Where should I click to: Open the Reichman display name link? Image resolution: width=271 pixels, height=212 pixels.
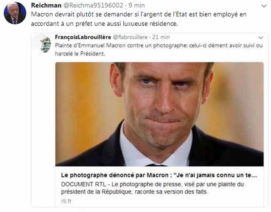click(x=46, y=5)
